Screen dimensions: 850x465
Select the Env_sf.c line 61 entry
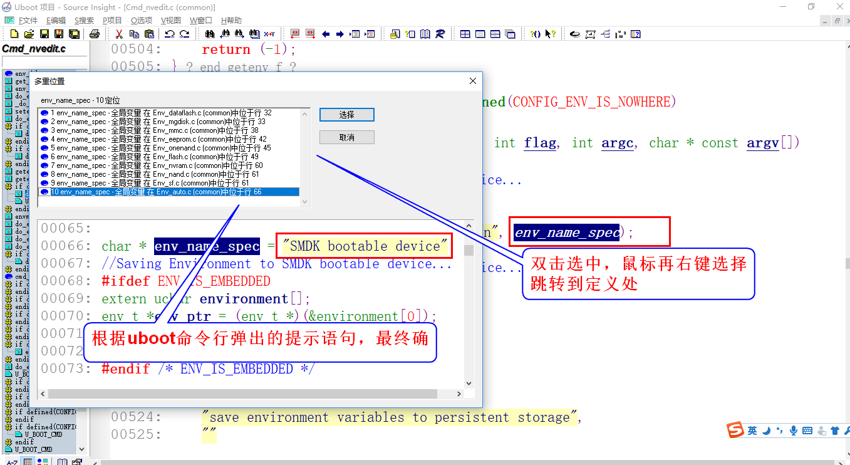click(x=169, y=183)
